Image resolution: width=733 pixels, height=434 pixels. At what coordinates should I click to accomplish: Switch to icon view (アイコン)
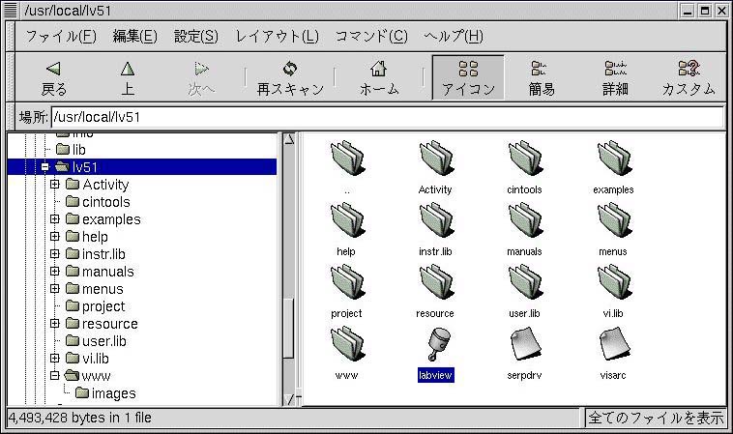point(468,77)
